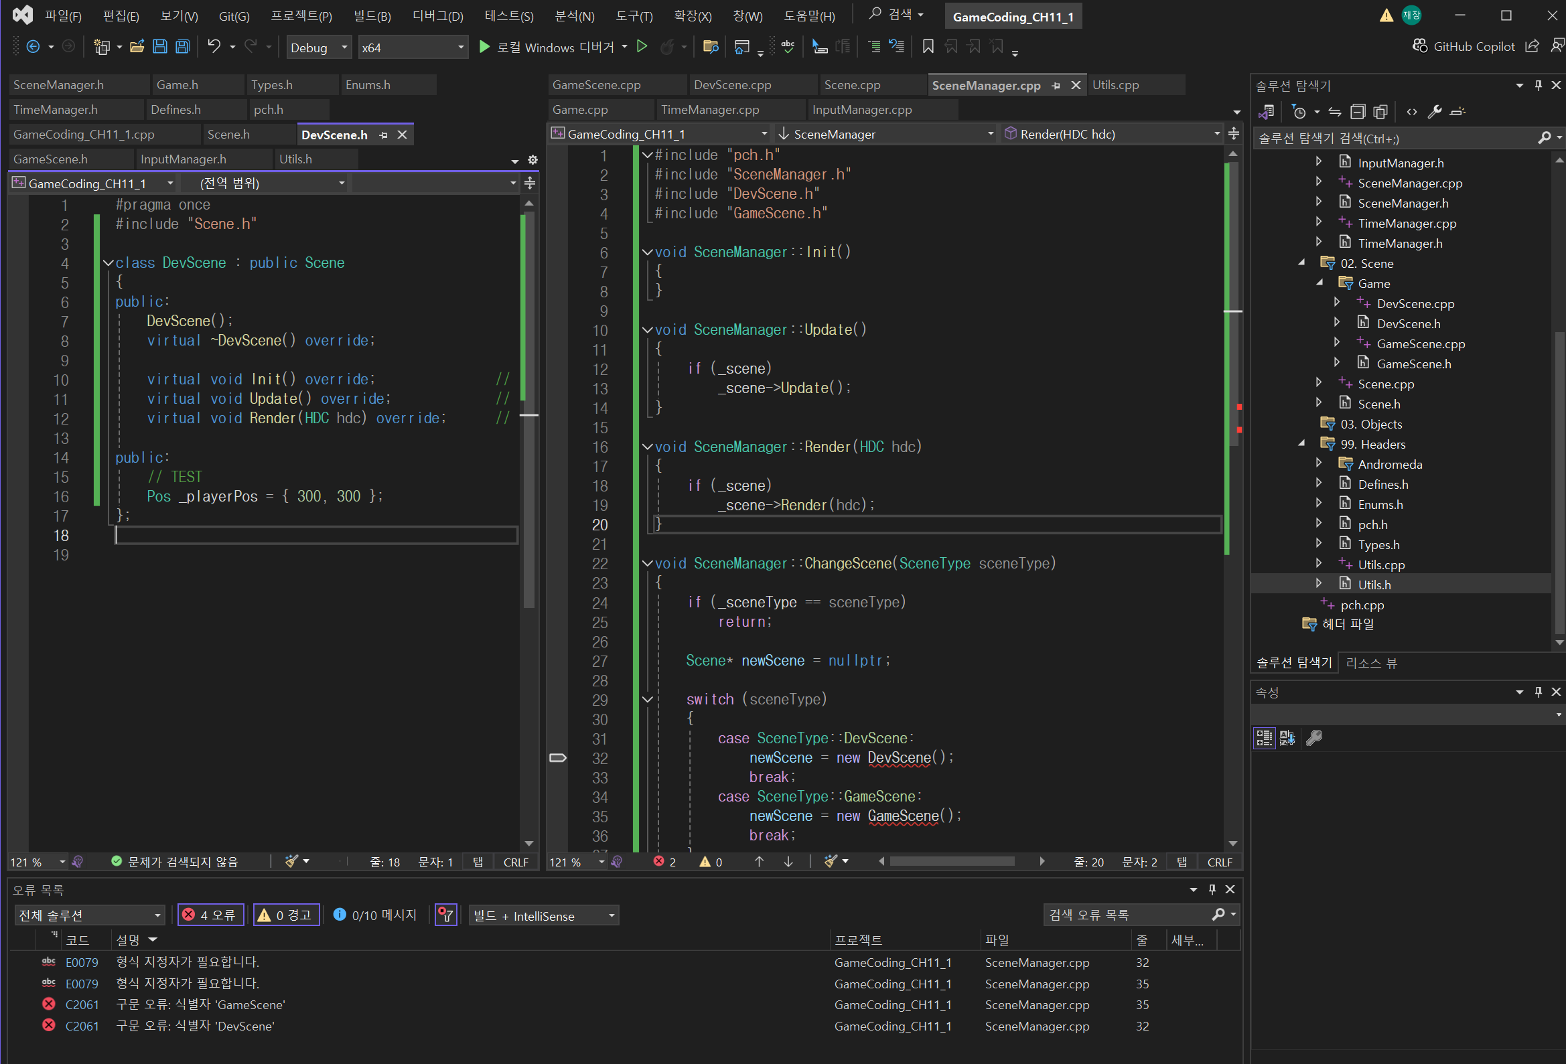Switch to the GameScene.cpp tab
1566x1064 pixels.
pos(616,85)
